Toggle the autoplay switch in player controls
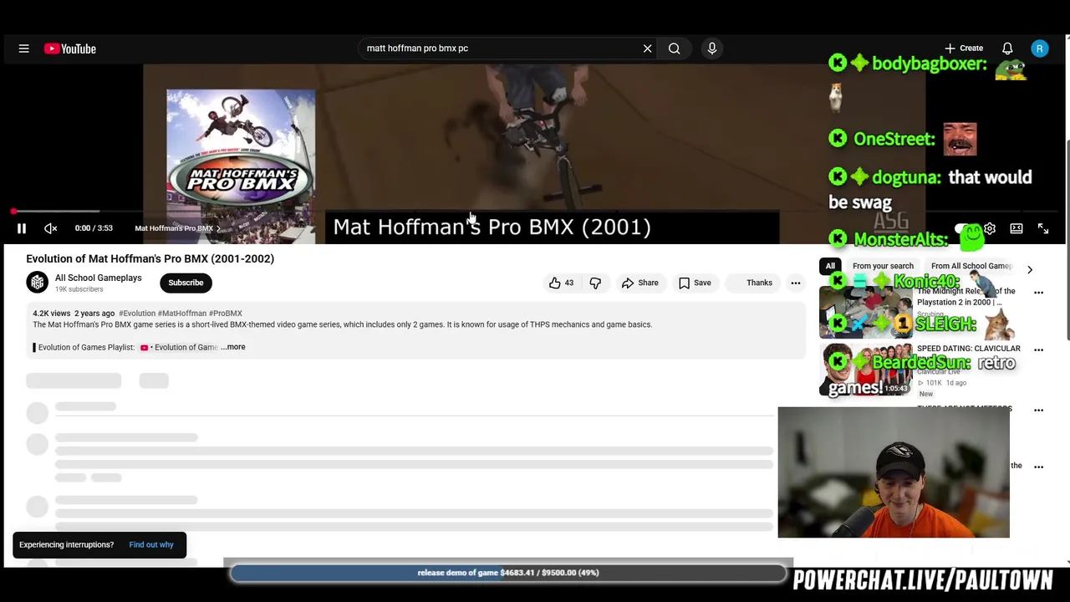The height and width of the screenshot is (602, 1070). 963,228
